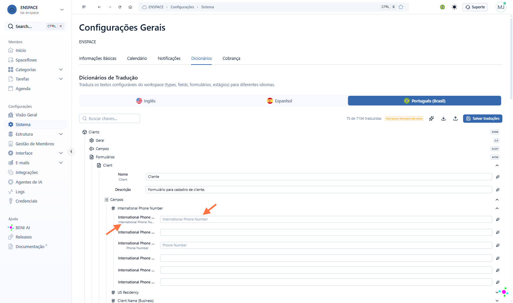Image resolution: width=513 pixels, height=303 pixels.
Task: Open the Brazil flag language selector
Action: (x=442, y=7)
